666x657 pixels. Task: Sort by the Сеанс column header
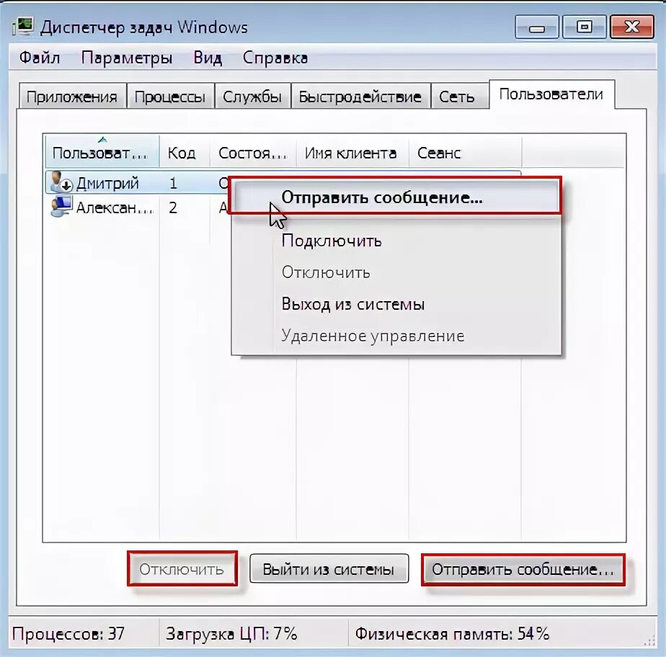[x=465, y=151]
